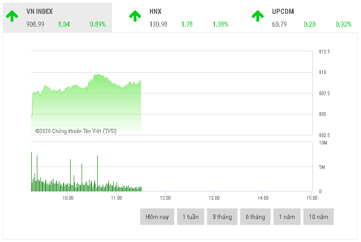Click the VN INDEX value 908.99

pos(36,24)
